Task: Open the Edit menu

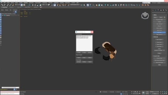Action: tap(4, 3)
